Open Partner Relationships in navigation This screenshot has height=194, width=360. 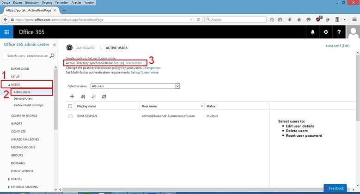(x=28, y=105)
